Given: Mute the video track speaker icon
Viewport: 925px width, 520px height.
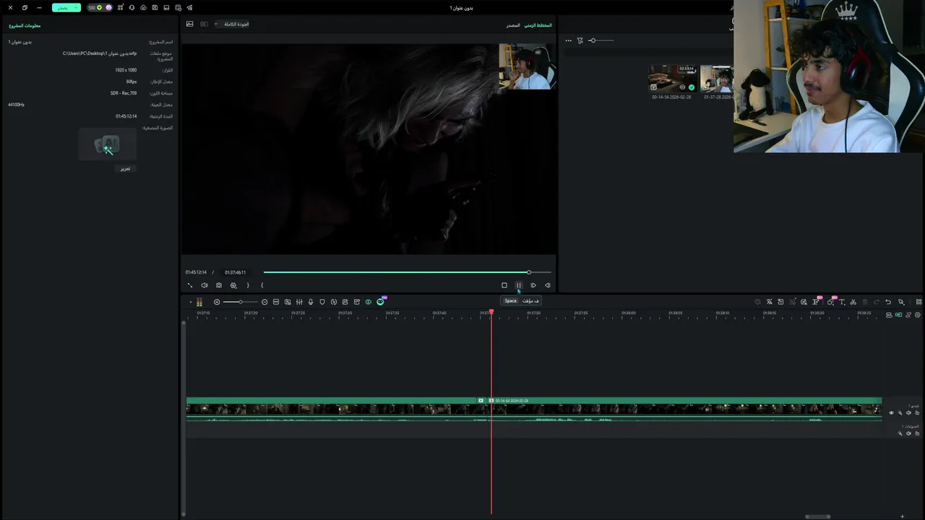Looking at the screenshot, I should 908,413.
